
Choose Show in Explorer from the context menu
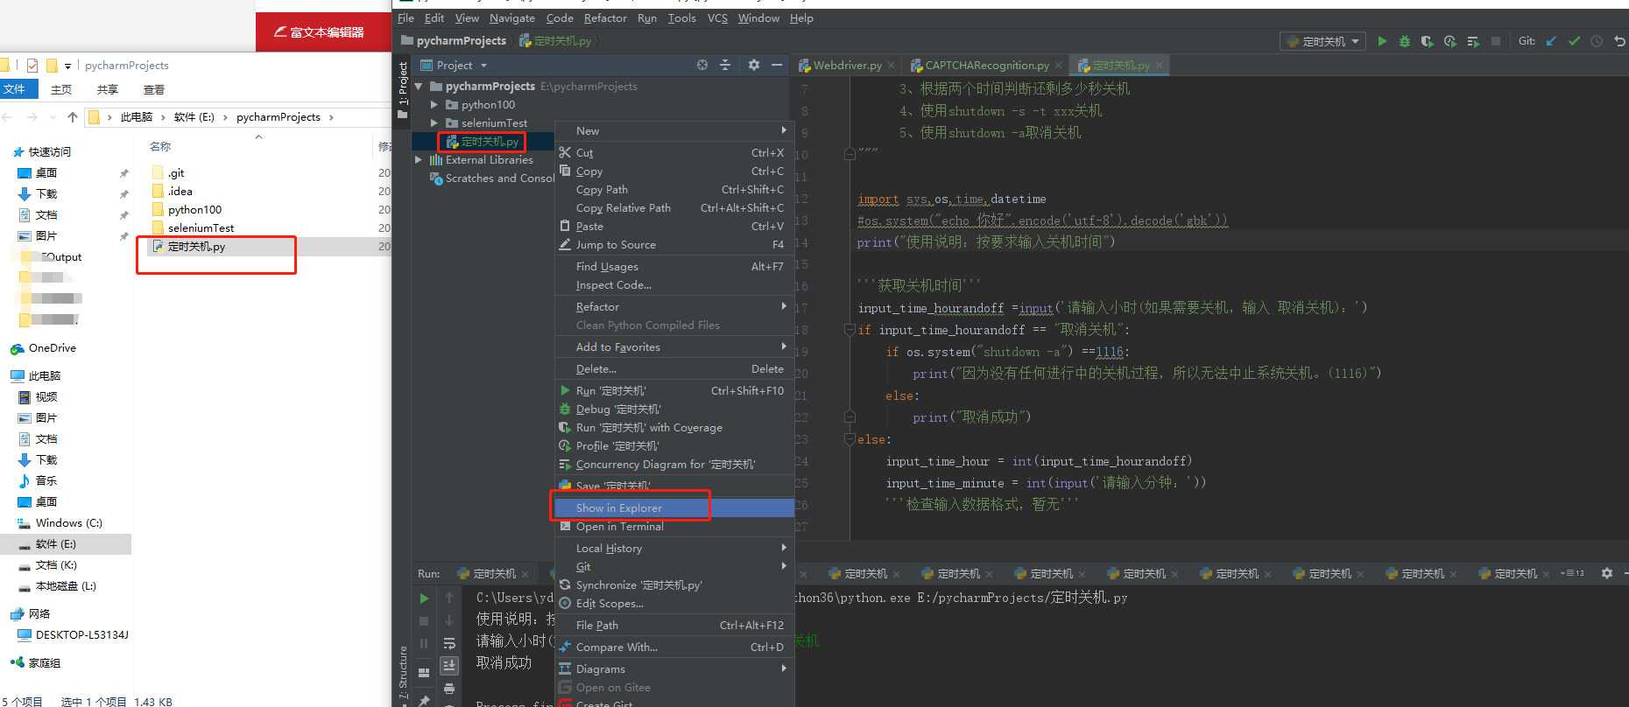pos(674,507)
